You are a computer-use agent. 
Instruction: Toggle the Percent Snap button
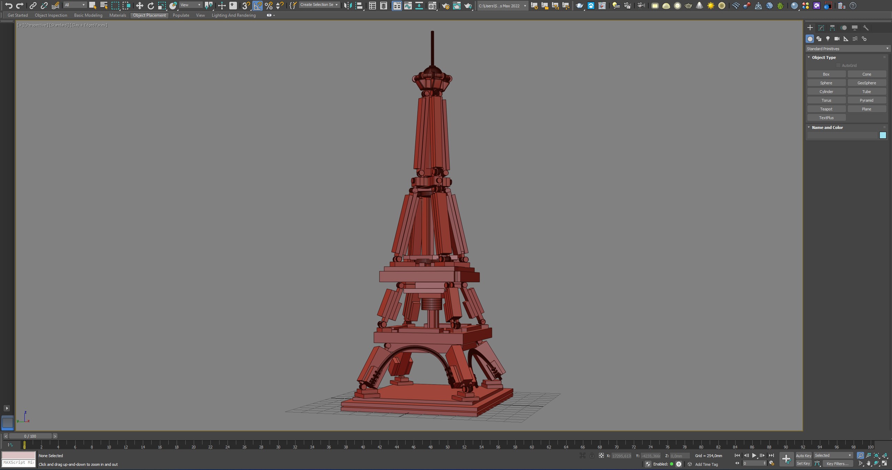[269, 6]
